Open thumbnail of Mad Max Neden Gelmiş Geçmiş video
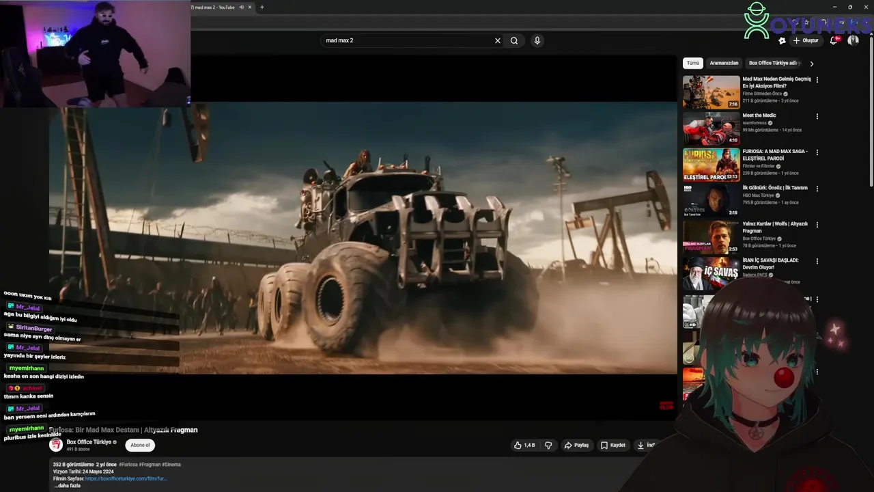Image resolution: width=874 pixels, height=492 pixels. (x=711, y=92)
